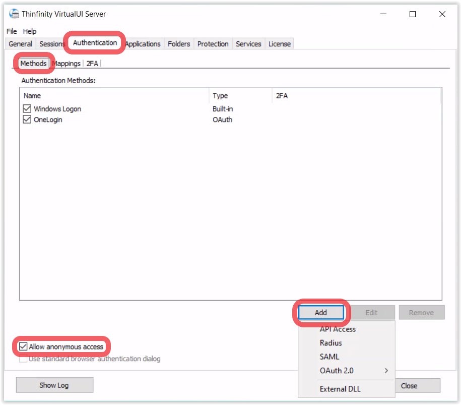Select the Mappings sub-tab
The image size is (461, 405).
tap(67, 64)
